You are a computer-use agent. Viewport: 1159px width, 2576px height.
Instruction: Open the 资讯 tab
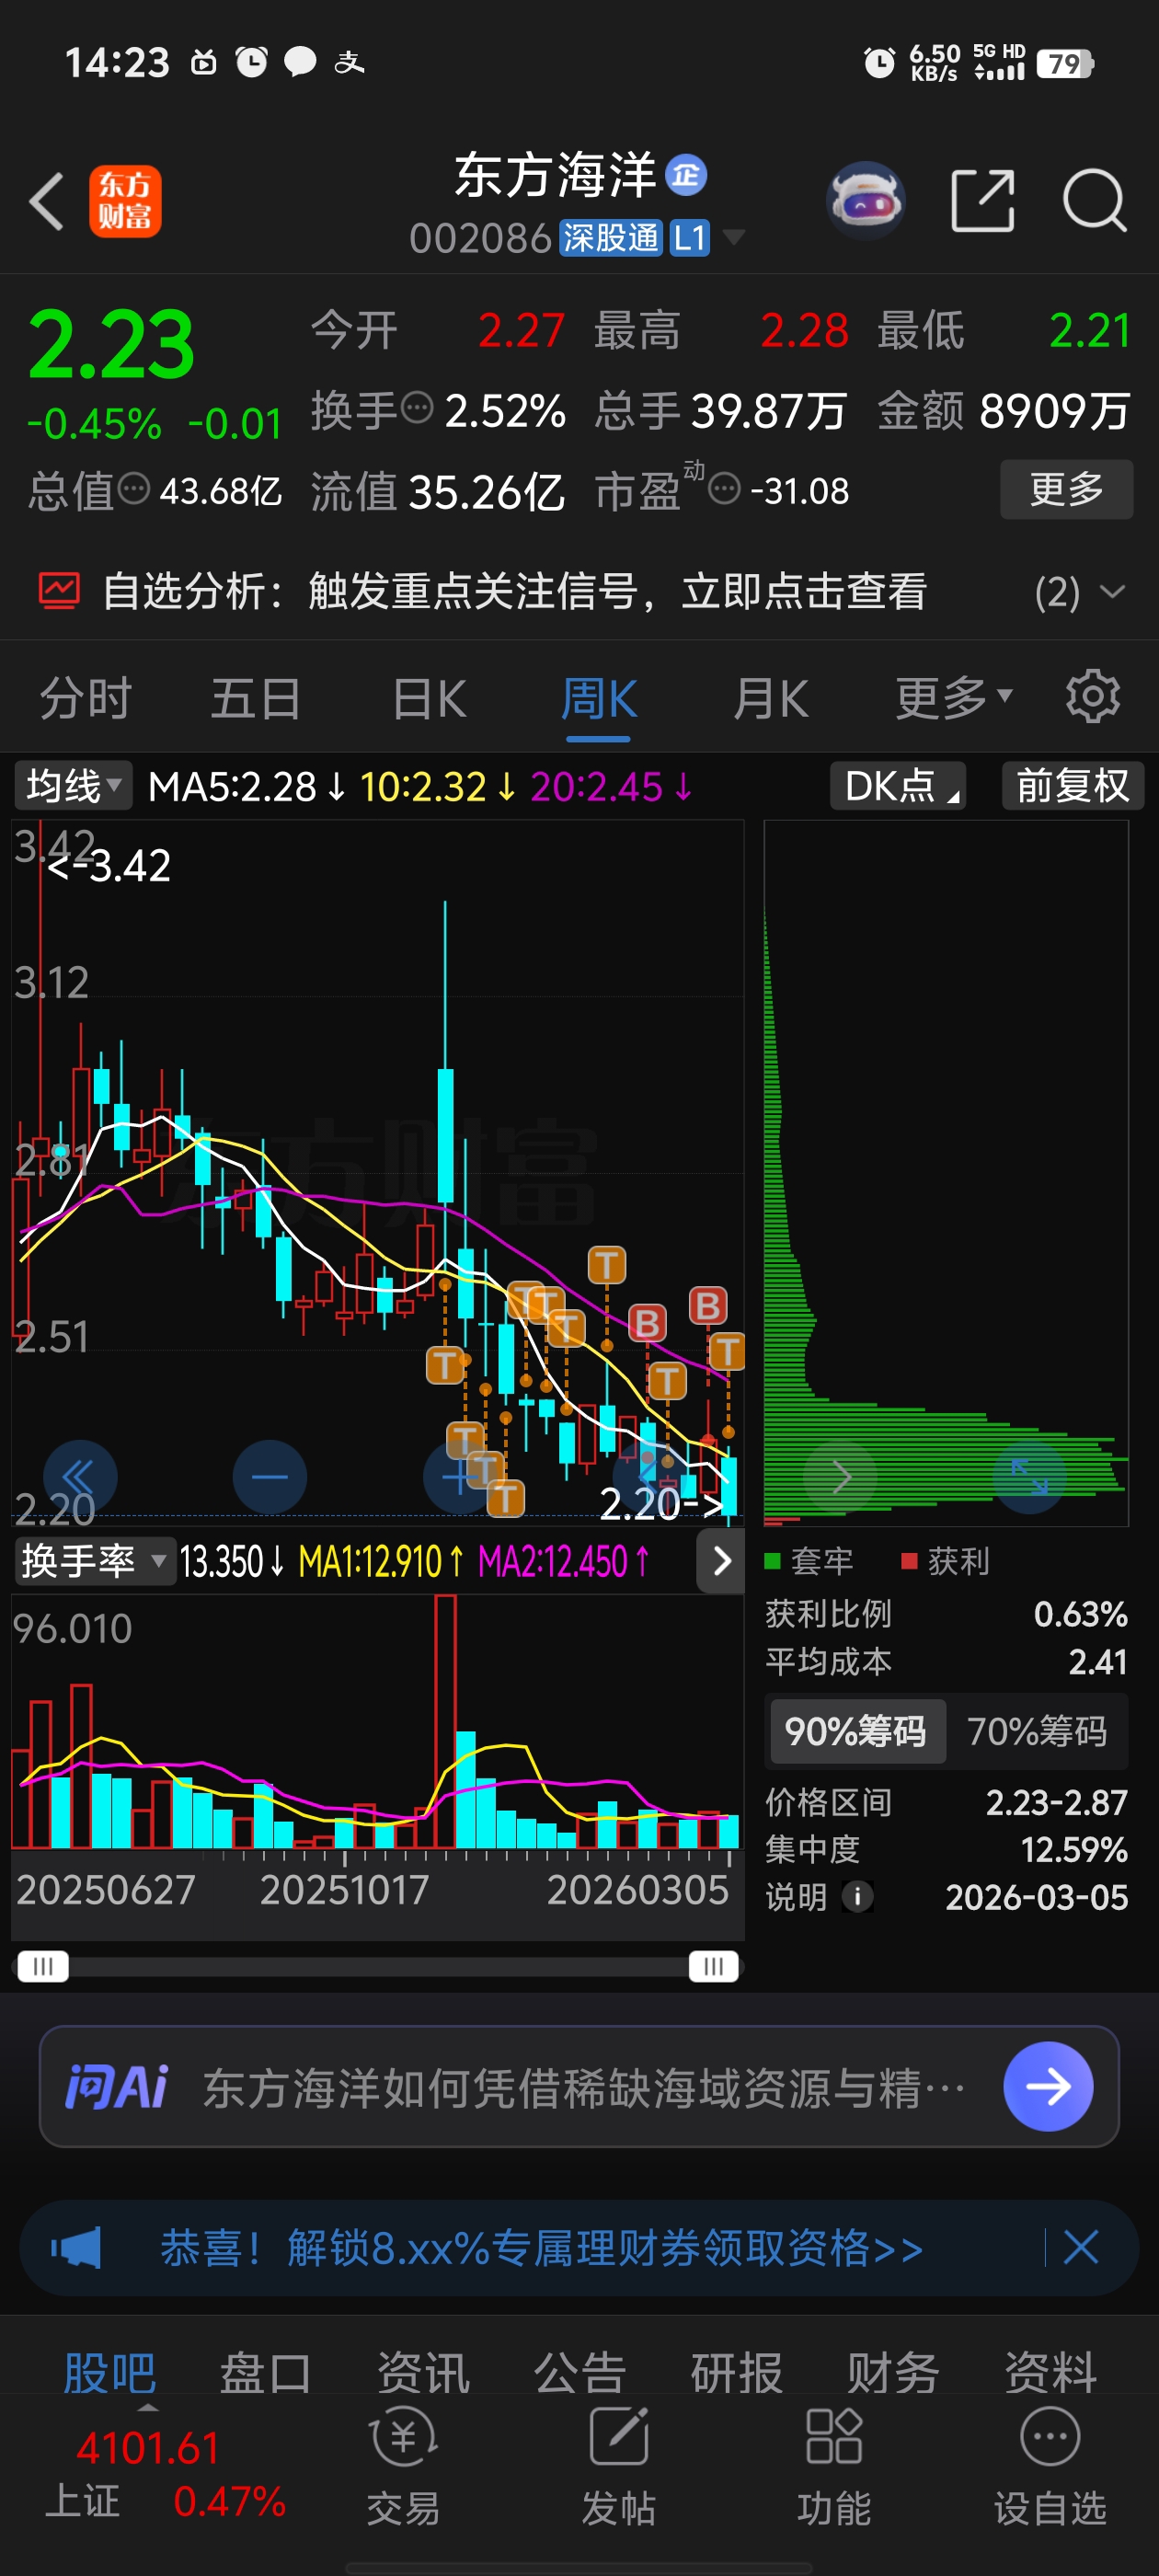click(x=423, y=2373)
